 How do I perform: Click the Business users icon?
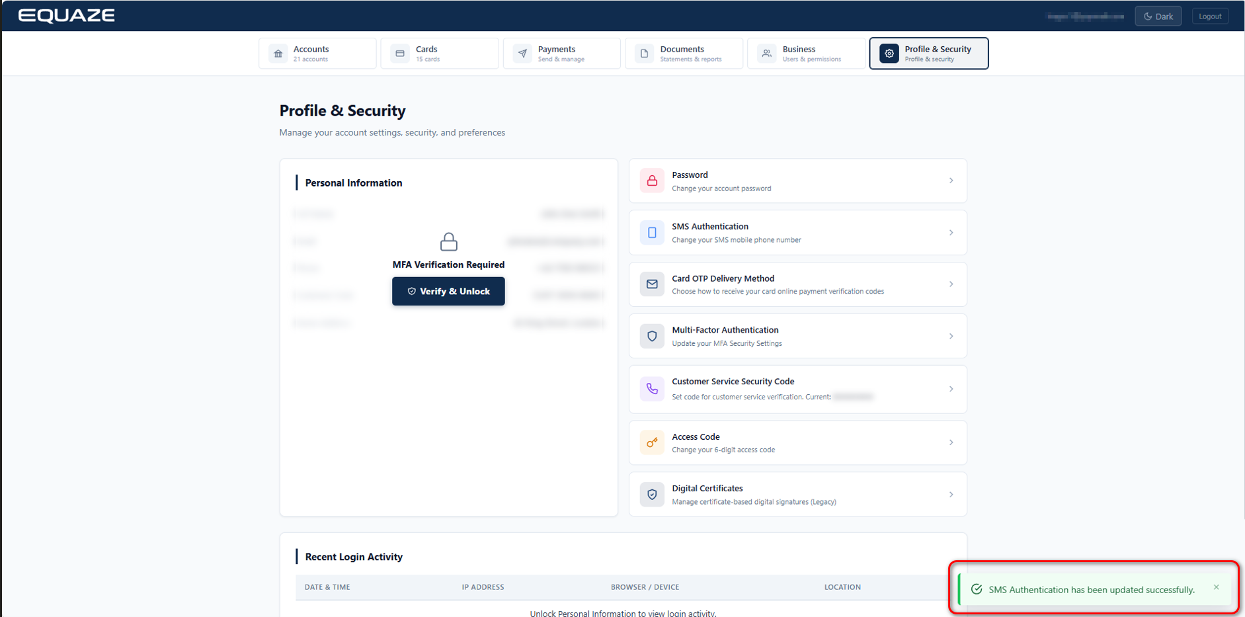(767, 54)
